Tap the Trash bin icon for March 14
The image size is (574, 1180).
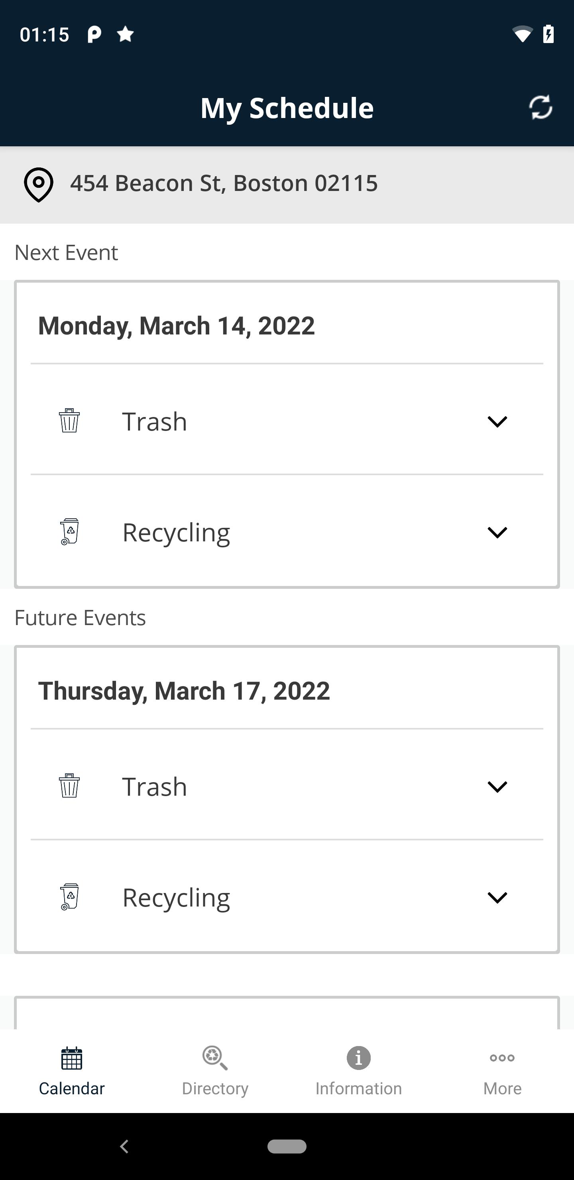pyautogui.click(x=69, y=421)
